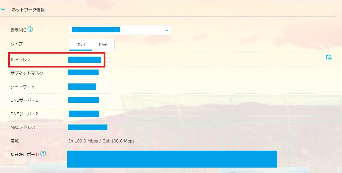Click the masked 接続許可ポート value block
The width and height of the screenshot is (342, 173).
pos(172,159)
